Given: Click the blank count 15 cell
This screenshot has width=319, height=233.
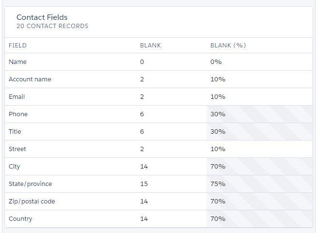Looking at the screenshot, I should click(144, 184).
